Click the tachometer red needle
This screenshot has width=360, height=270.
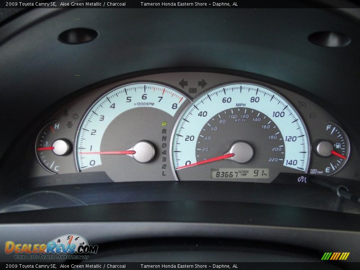pyautogui.click(x=107, y=153)
